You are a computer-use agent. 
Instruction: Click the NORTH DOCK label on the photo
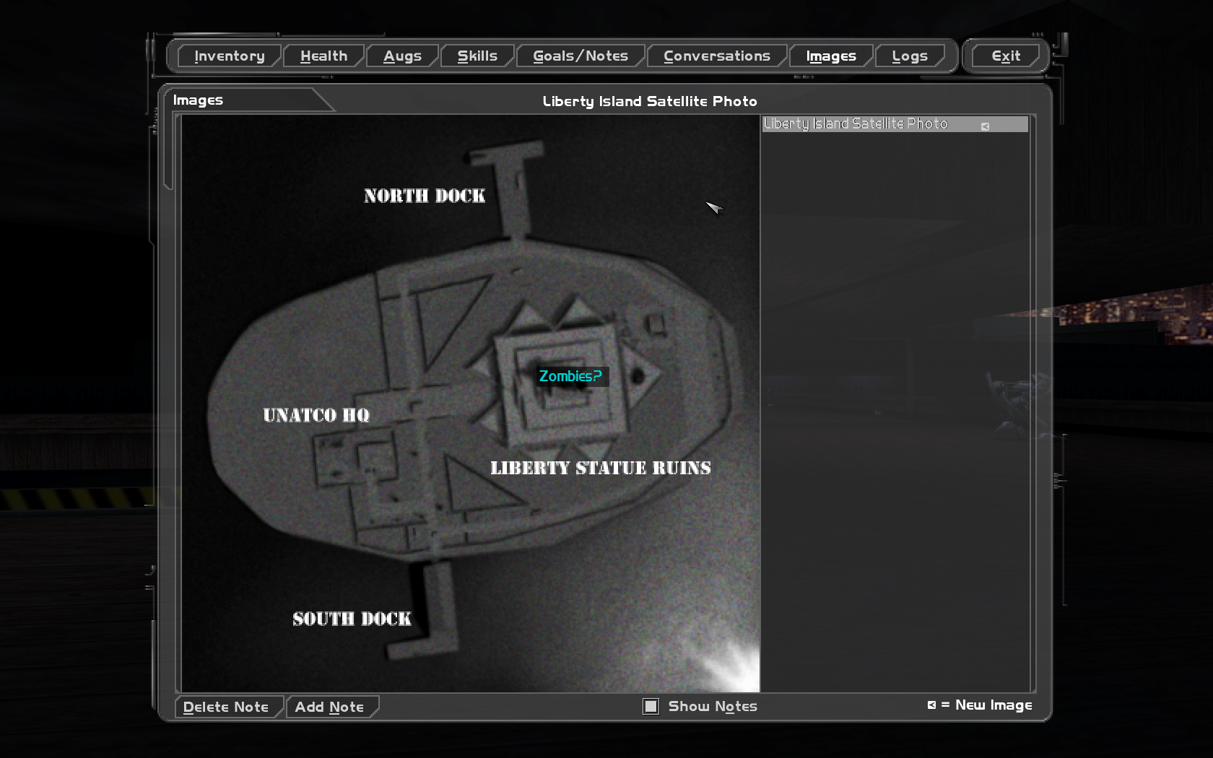pyautogui.click(x=425, y=196)
